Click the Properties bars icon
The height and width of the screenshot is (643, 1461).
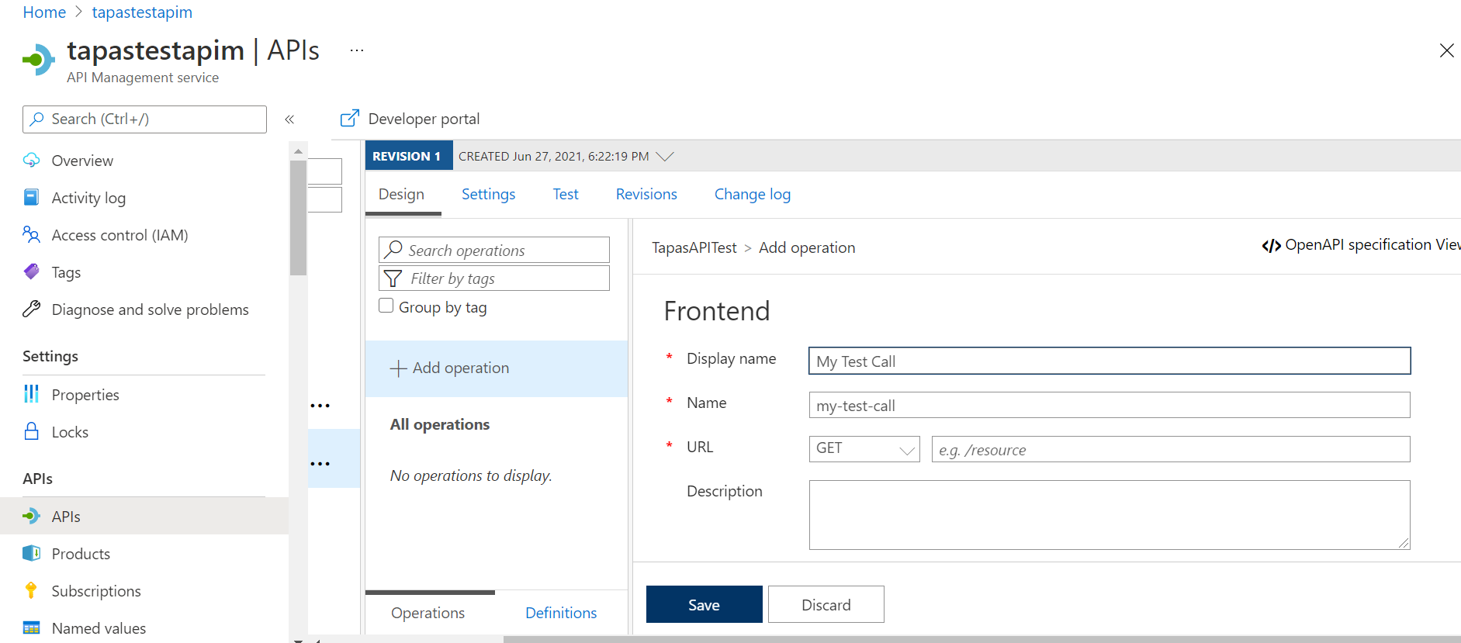(32, 394)
